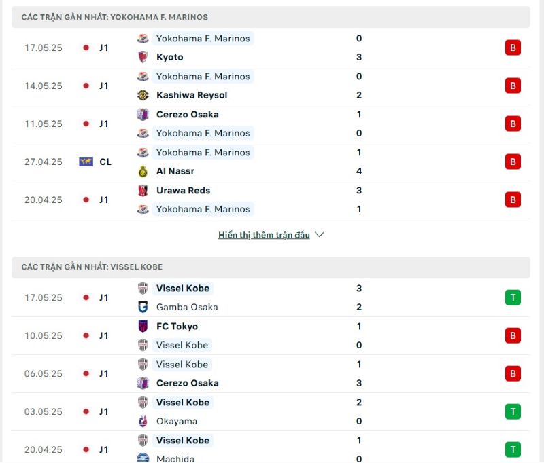Click the Gamba Osaka club logo

143,307
